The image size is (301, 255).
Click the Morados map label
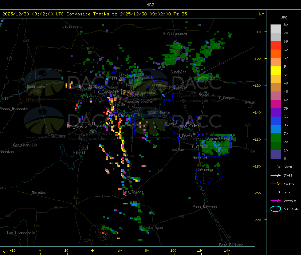[x=39, y=192]
